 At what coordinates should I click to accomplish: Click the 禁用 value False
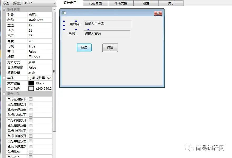(x=40, y=52)
